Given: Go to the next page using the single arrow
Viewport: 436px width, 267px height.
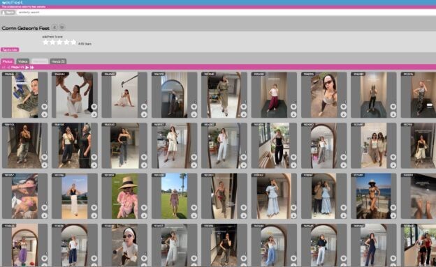Looking at the screenshot, I should 27,68.
